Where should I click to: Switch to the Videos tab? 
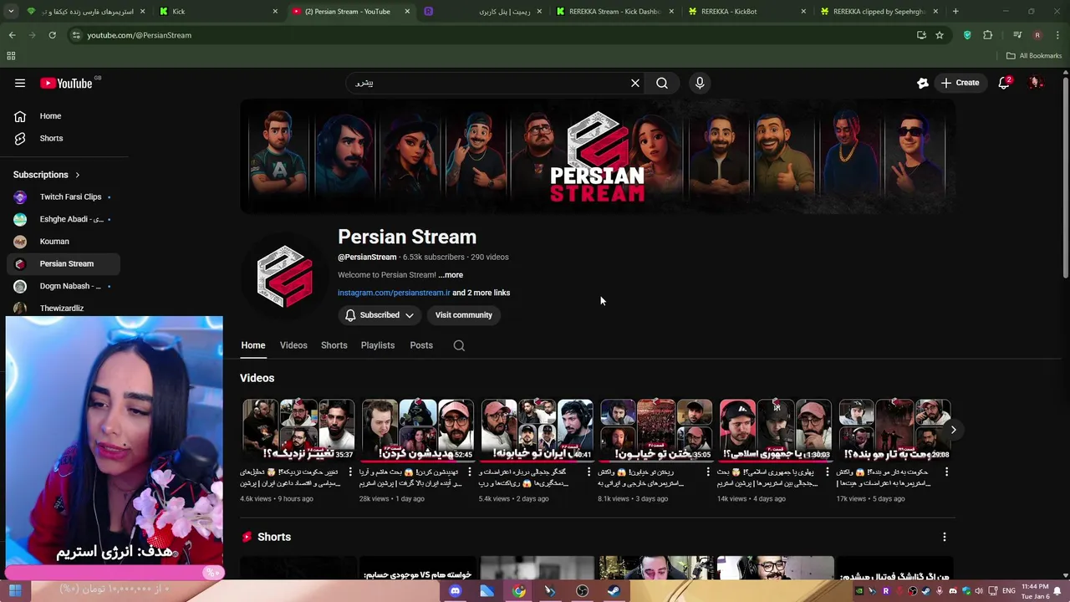(x=293, y=345)
